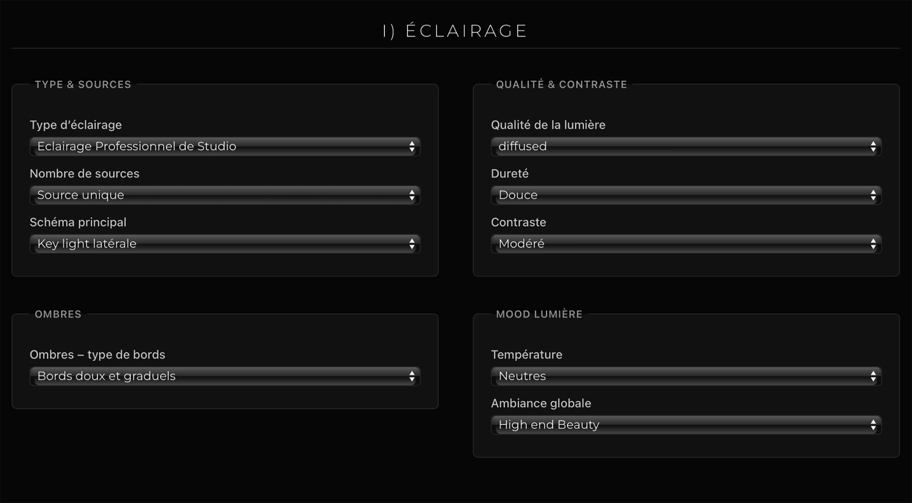Click the up-down arrows on Bords doux et graduels
Image resolution: width=912 pixels, height=503 pixels.
click(x=412, y=376)
